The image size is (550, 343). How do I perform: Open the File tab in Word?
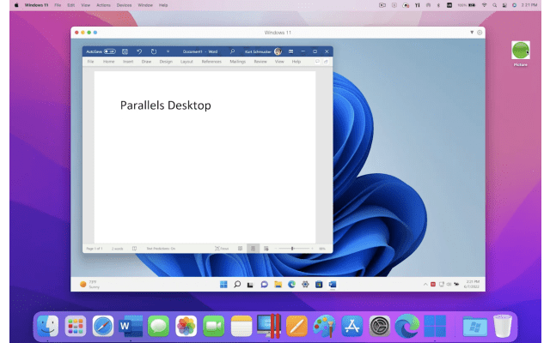tap(90, 62)
